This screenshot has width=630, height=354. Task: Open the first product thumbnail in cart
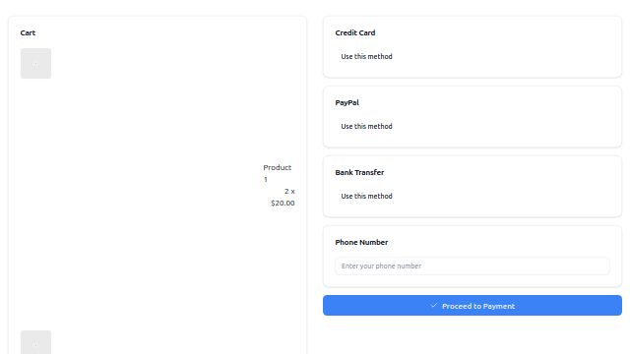click(x=35, y=63)
